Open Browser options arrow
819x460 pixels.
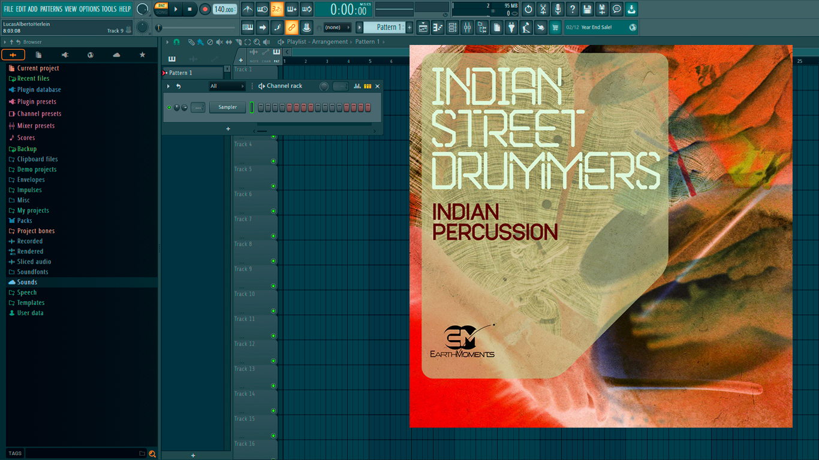click(x=5, y=42)
